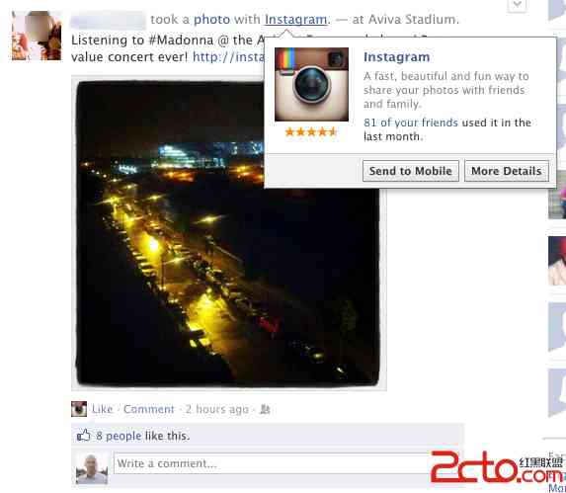566x493 pixels.
Task: Click the Write a comment field
Action: tap(272, 463)
